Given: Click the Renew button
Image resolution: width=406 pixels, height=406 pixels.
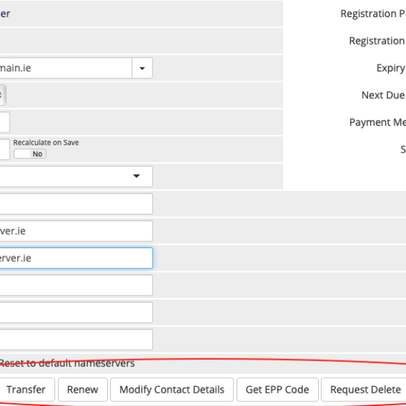Looking at the screenshot, I should 83,390.
